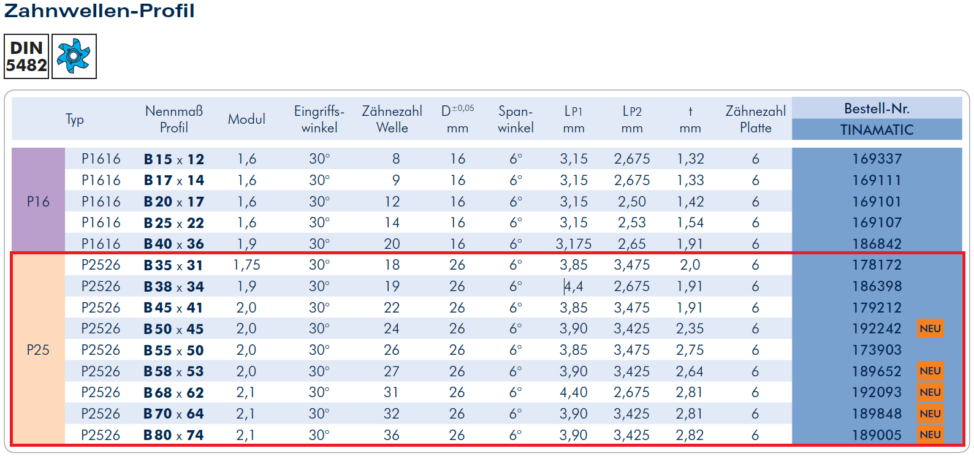Click the blue milling cutter icon
Screen dimensions: 974x459
click(74, 56)
